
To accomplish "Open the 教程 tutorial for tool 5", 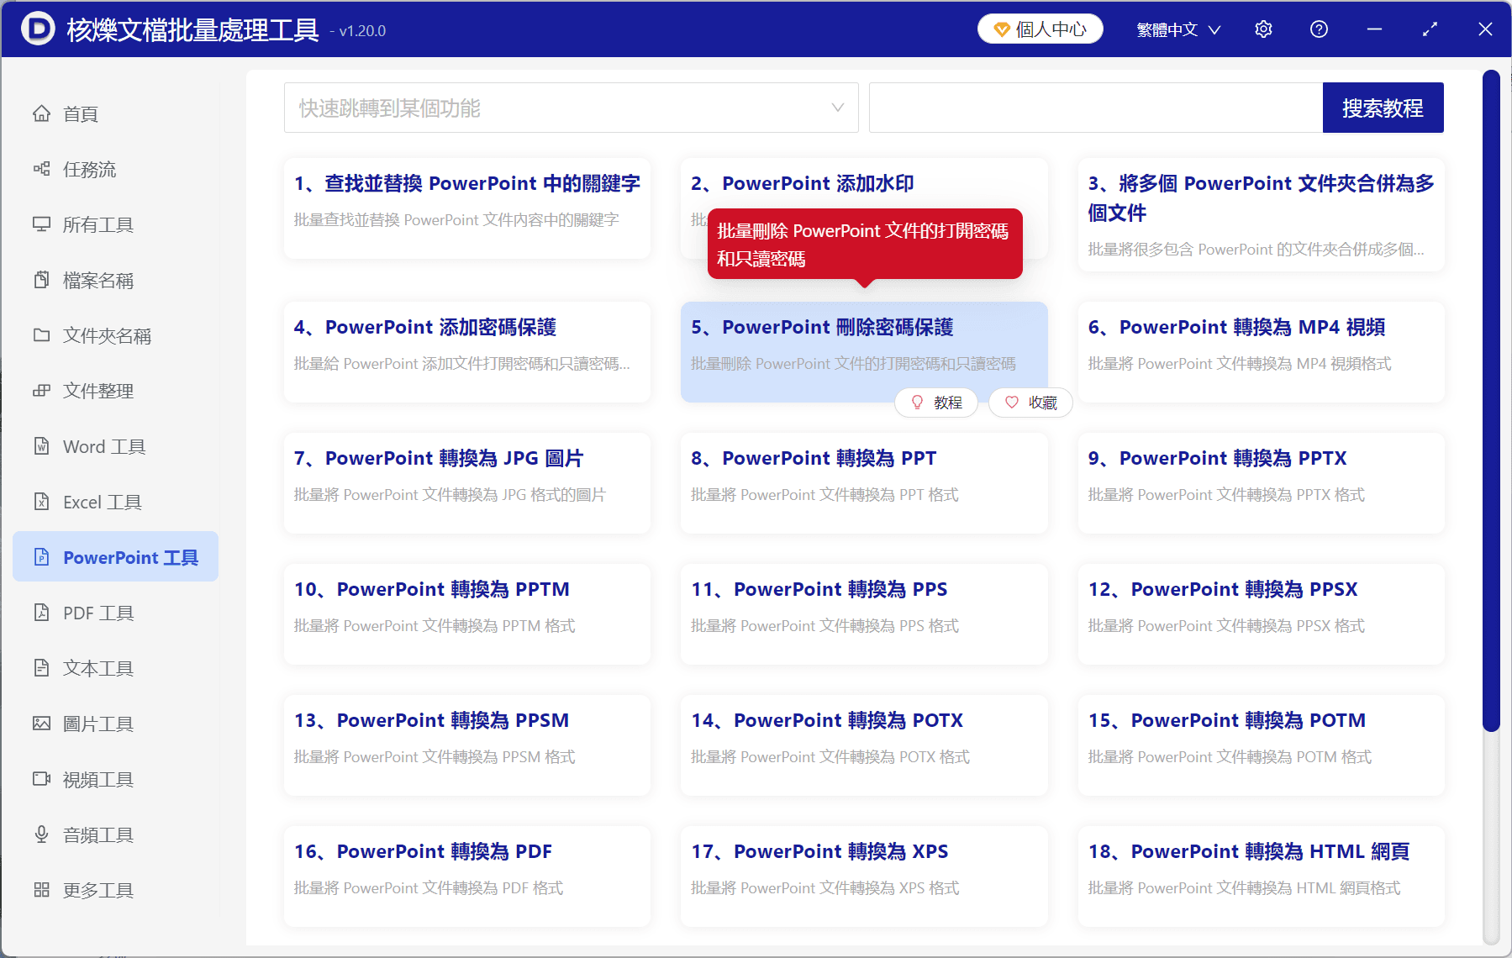I will point(935,403).
